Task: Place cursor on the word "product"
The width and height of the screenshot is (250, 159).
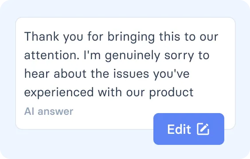Action: point(171,93)
